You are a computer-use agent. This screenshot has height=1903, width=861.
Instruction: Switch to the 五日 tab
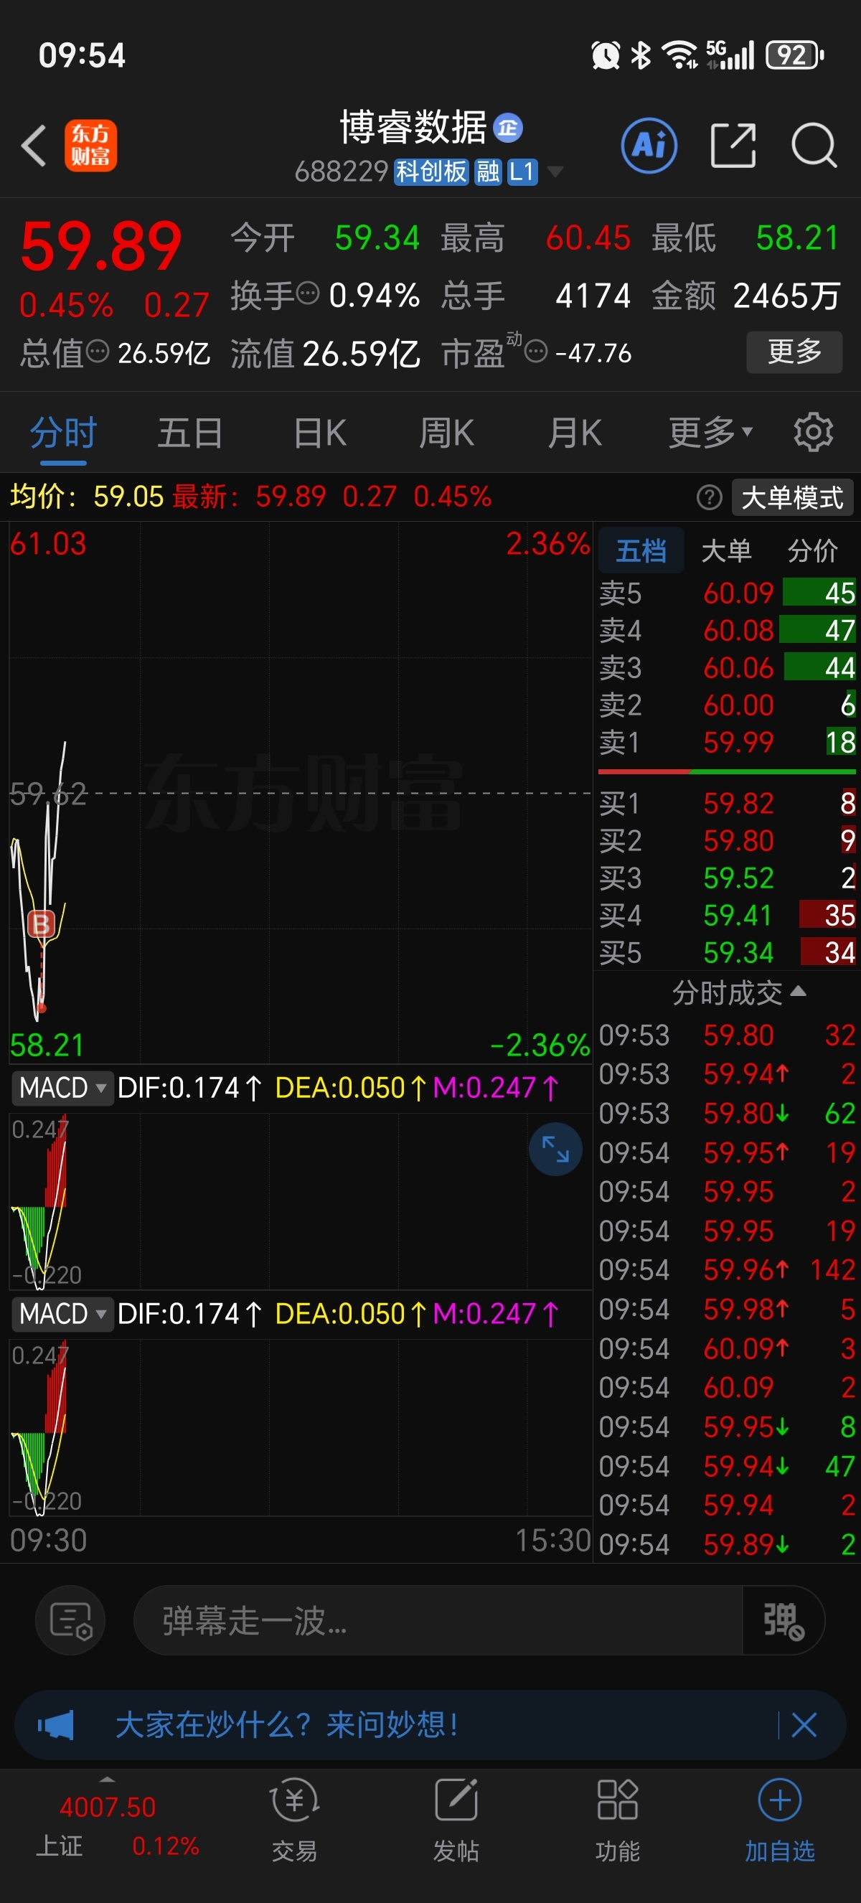(x=189, y=432)
